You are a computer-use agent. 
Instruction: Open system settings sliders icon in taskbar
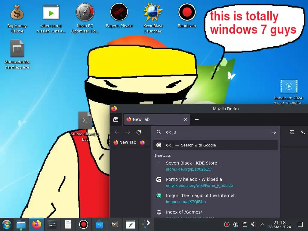point(52,224)
